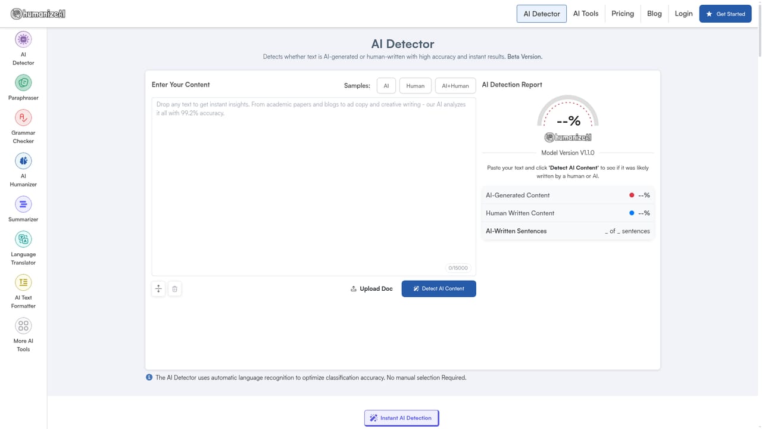Open More AI Tools grid icon
Viewport: 762px width, 429px height.
[x=23, y=326]
